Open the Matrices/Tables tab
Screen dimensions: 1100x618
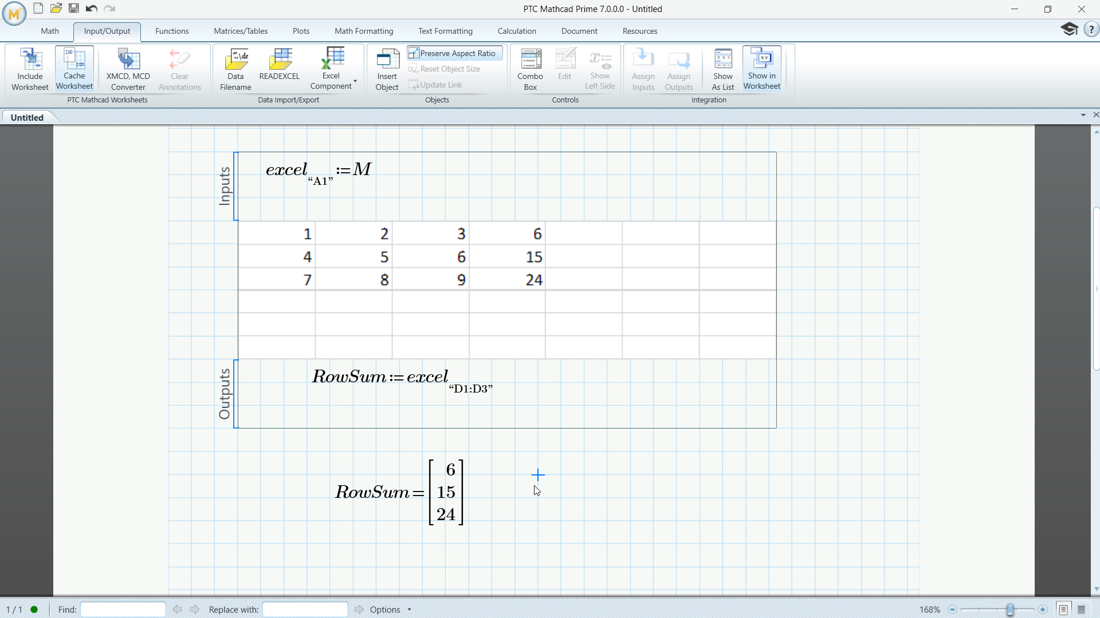[241, 31]
